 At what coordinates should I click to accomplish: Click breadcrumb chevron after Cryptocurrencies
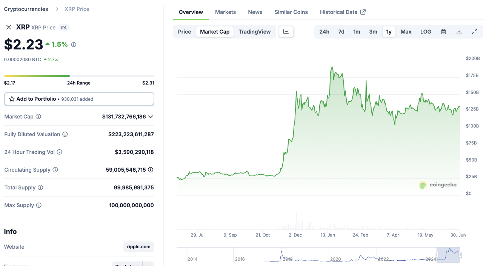click(57, 9)
